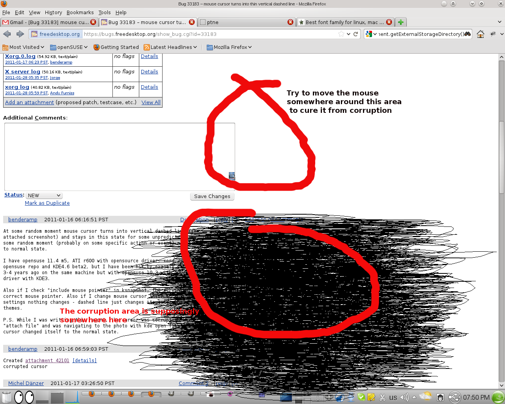Open the trash can in the panel
The image size is (505, 404).
(6, 397)
